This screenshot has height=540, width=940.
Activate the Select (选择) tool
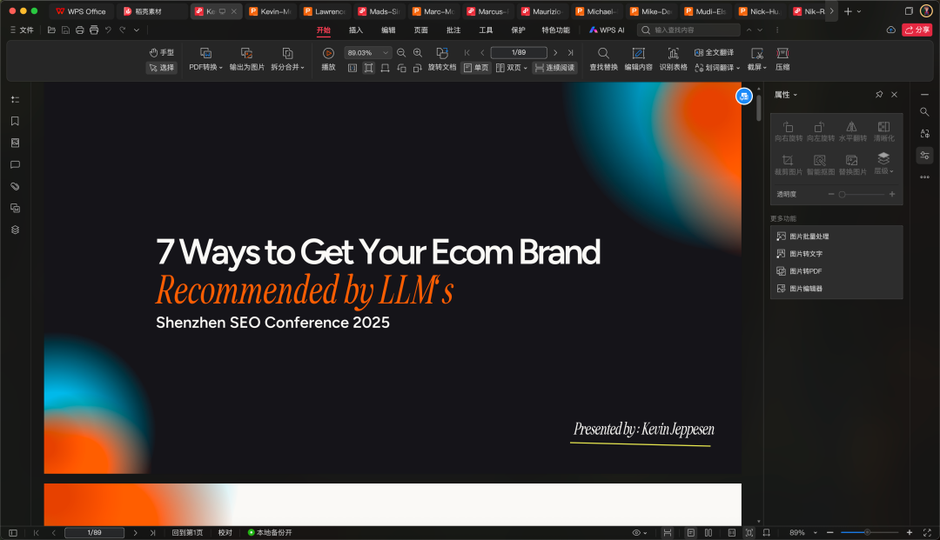(x=161, y=68)
